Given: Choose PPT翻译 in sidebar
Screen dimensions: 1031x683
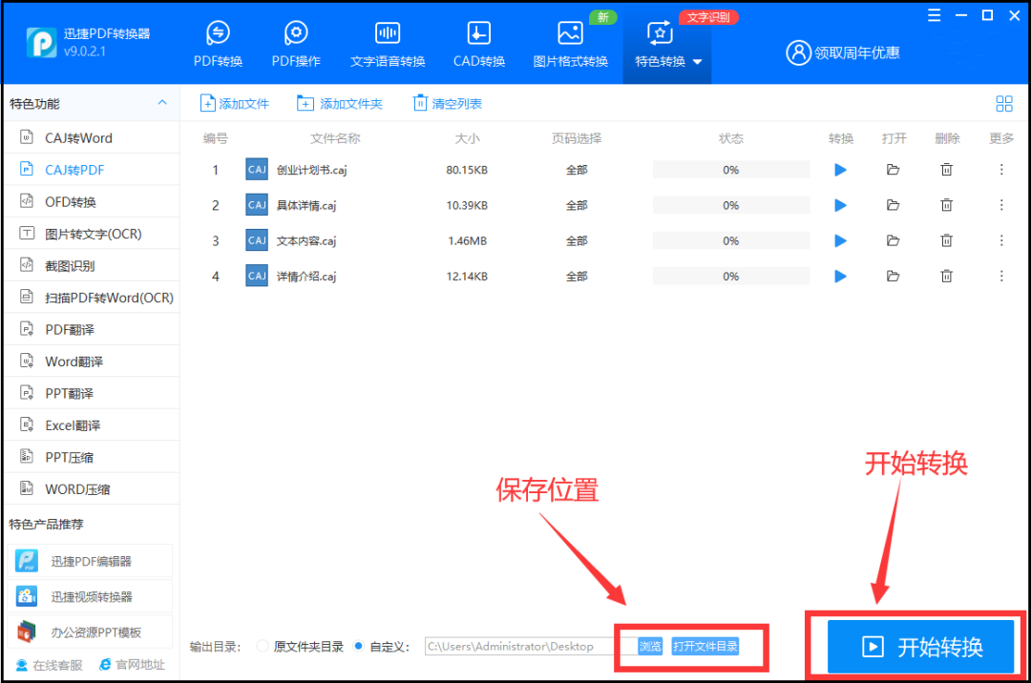Looking at the screenshot, I should pyautogui.click(x=92, y=393).
